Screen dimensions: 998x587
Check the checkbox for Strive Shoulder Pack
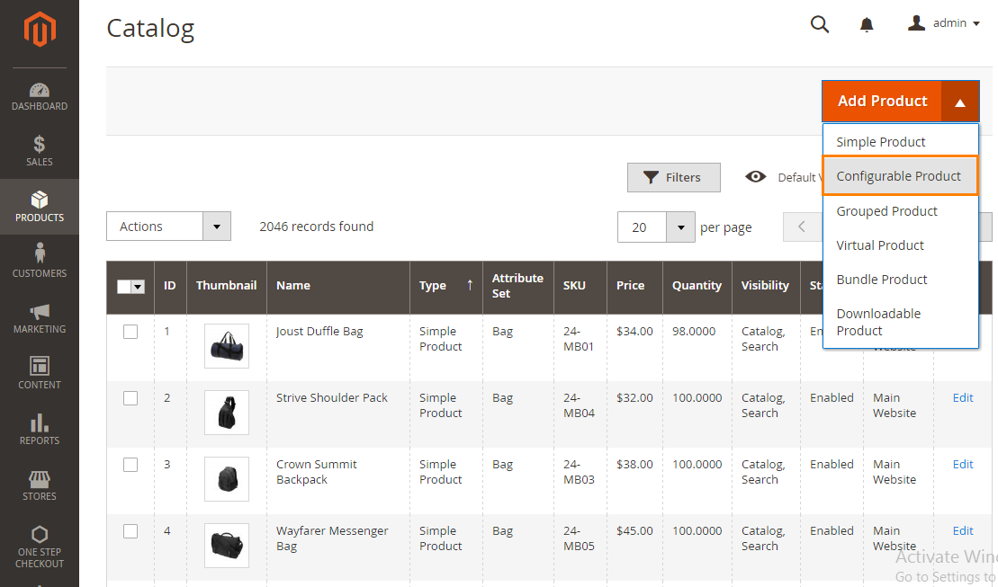[x=130, y=397]
